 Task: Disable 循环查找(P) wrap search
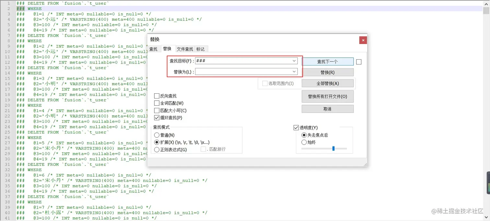click(157, 118)
